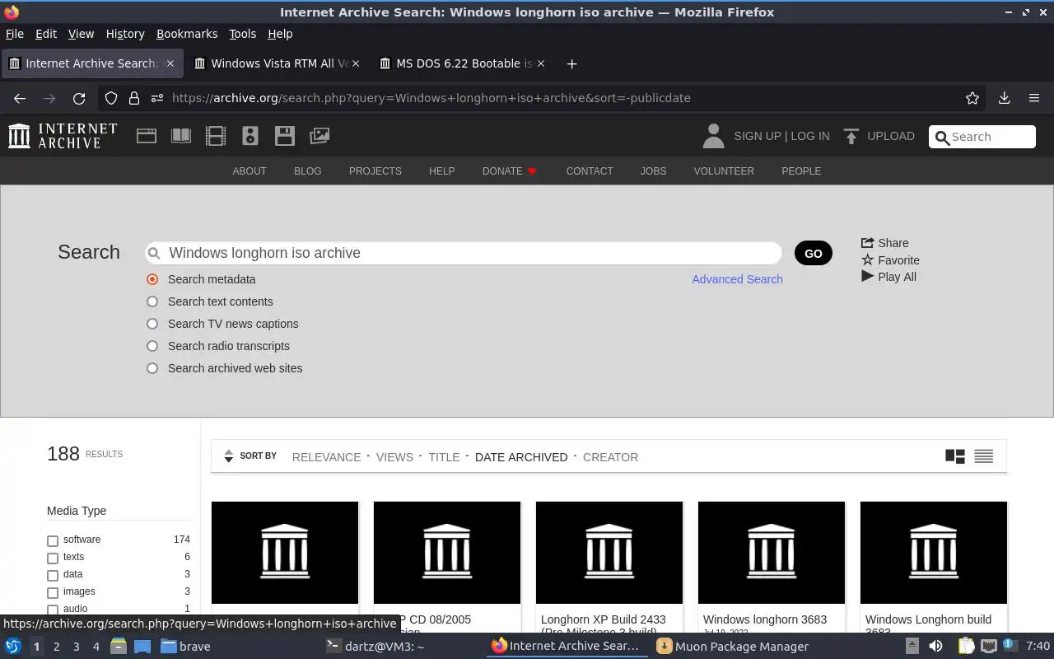Open the tracking protection shield icon

coord(111,98)
